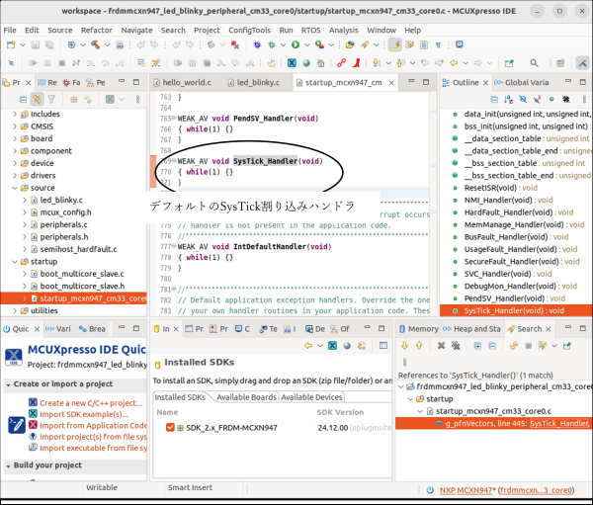Select HardFault_Handler in the Outline

[503, 211]
